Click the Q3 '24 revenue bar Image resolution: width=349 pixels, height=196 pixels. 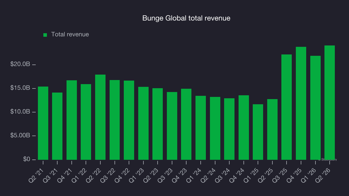coord(229,129)
